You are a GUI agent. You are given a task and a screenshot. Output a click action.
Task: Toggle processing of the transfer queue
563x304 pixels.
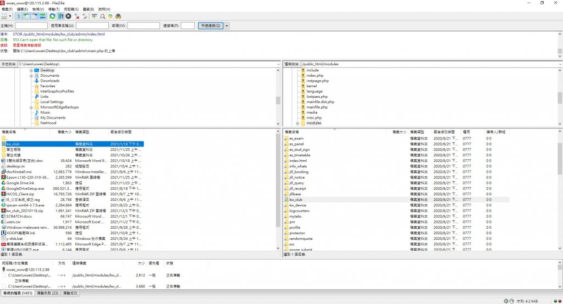[60, 16]
